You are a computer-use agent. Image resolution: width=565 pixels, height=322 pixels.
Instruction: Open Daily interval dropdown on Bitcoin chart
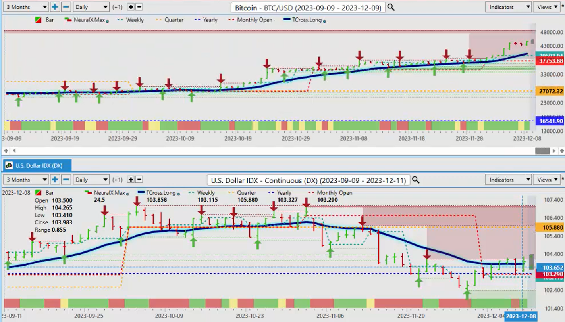(x=91, y=7)
